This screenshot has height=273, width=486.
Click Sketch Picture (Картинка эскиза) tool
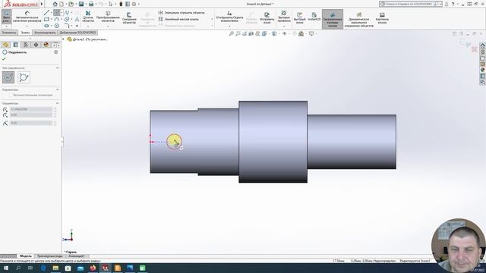(382, 18)
